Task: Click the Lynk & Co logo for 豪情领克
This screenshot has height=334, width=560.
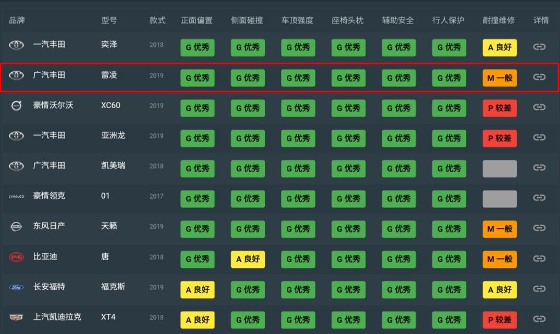Action: 16,199
